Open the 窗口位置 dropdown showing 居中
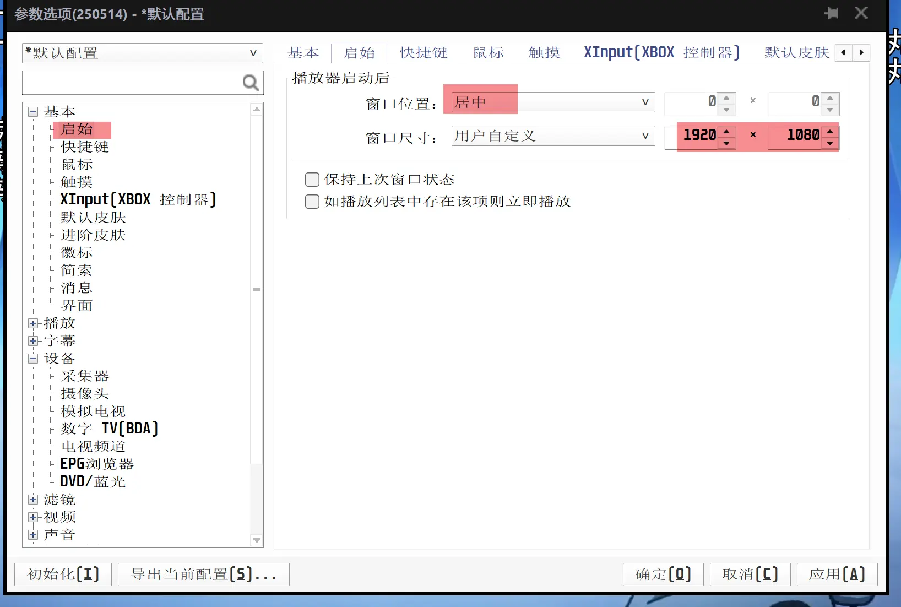Screen dimensions: 901x607 click(553, 102)
